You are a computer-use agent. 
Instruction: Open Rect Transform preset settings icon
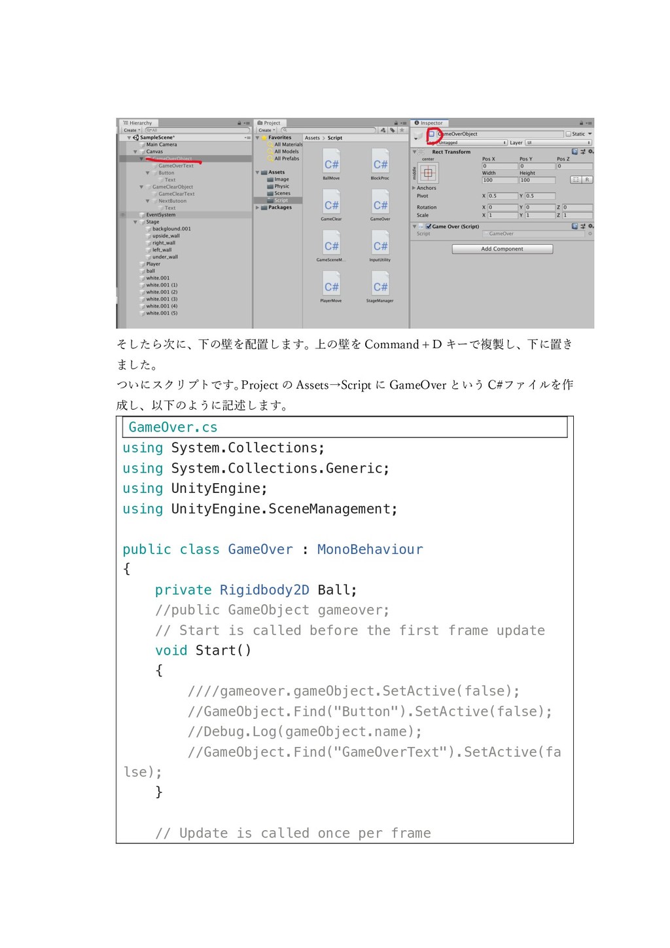click(x=583, y=151)
